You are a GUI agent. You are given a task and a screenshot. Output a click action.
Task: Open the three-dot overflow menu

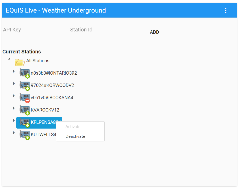pyautogui.click(x=225, y=10)
